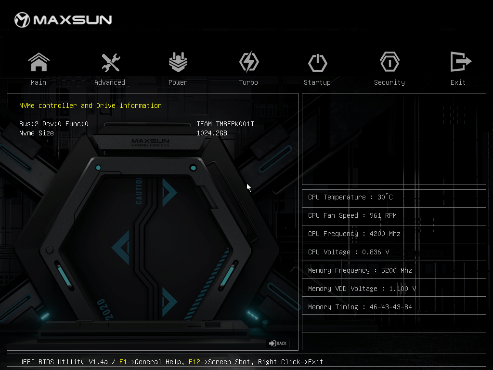Click the CPU Voltage reading
This screenshot has height=370, width=493.
[x=349, y=252]
